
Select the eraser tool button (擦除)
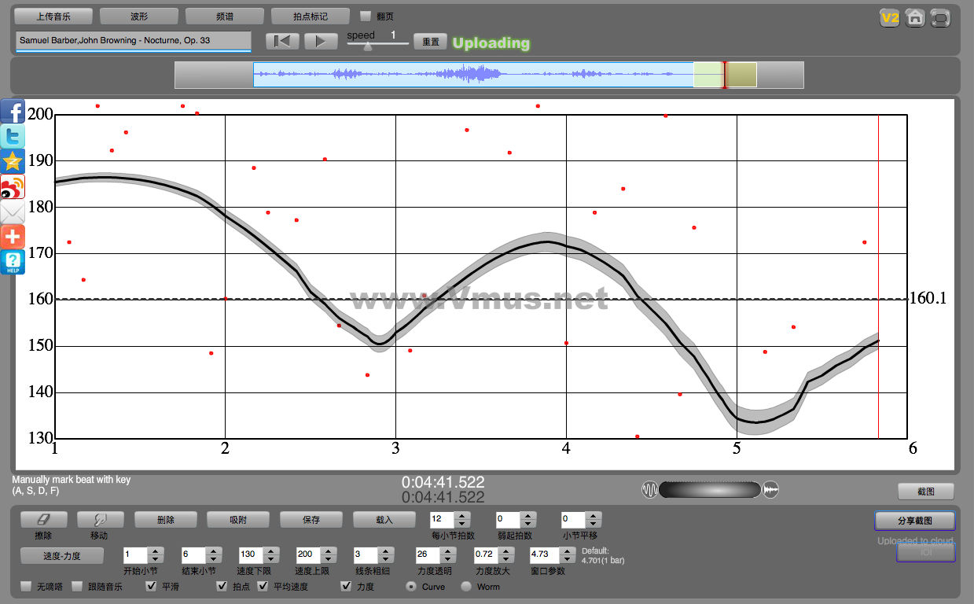click(x=43, y=520)
